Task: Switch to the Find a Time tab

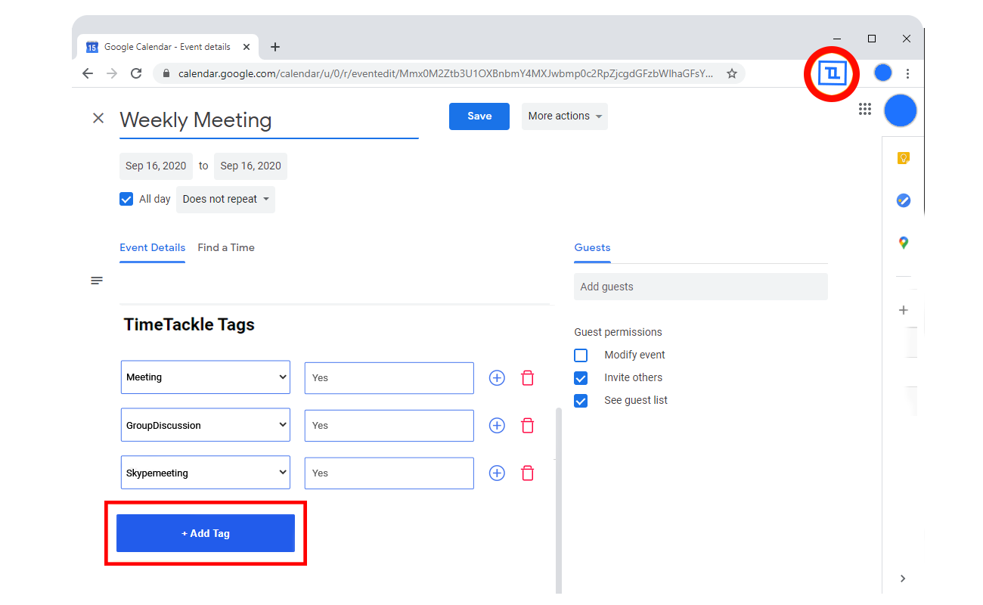Action: coord(225,247)
